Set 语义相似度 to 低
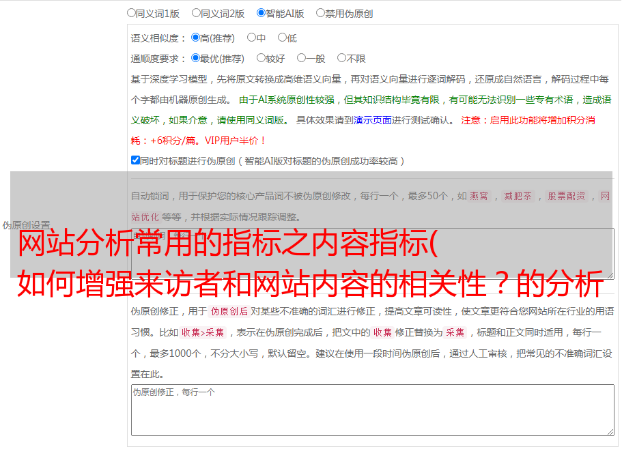This screenshot has height=449, width=622. click(x=282, y=38)
